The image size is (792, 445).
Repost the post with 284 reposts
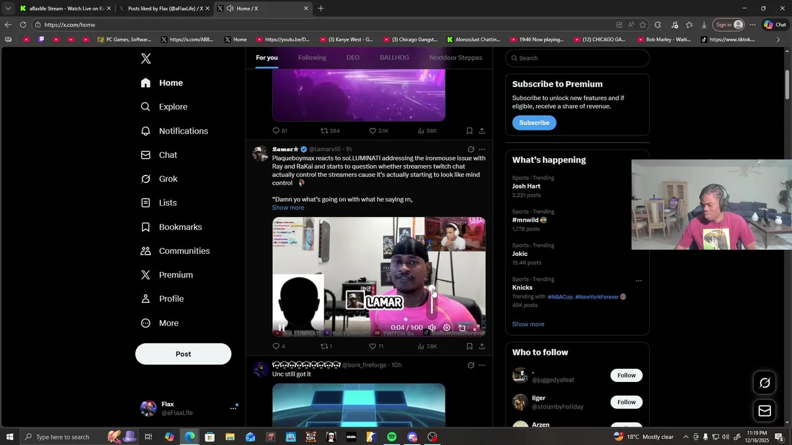coord(330,131)
